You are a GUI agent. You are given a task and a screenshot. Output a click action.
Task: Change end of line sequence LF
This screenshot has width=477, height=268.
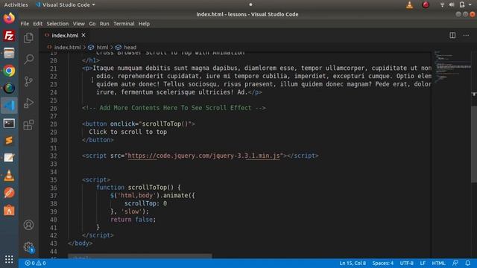[423, 263]
